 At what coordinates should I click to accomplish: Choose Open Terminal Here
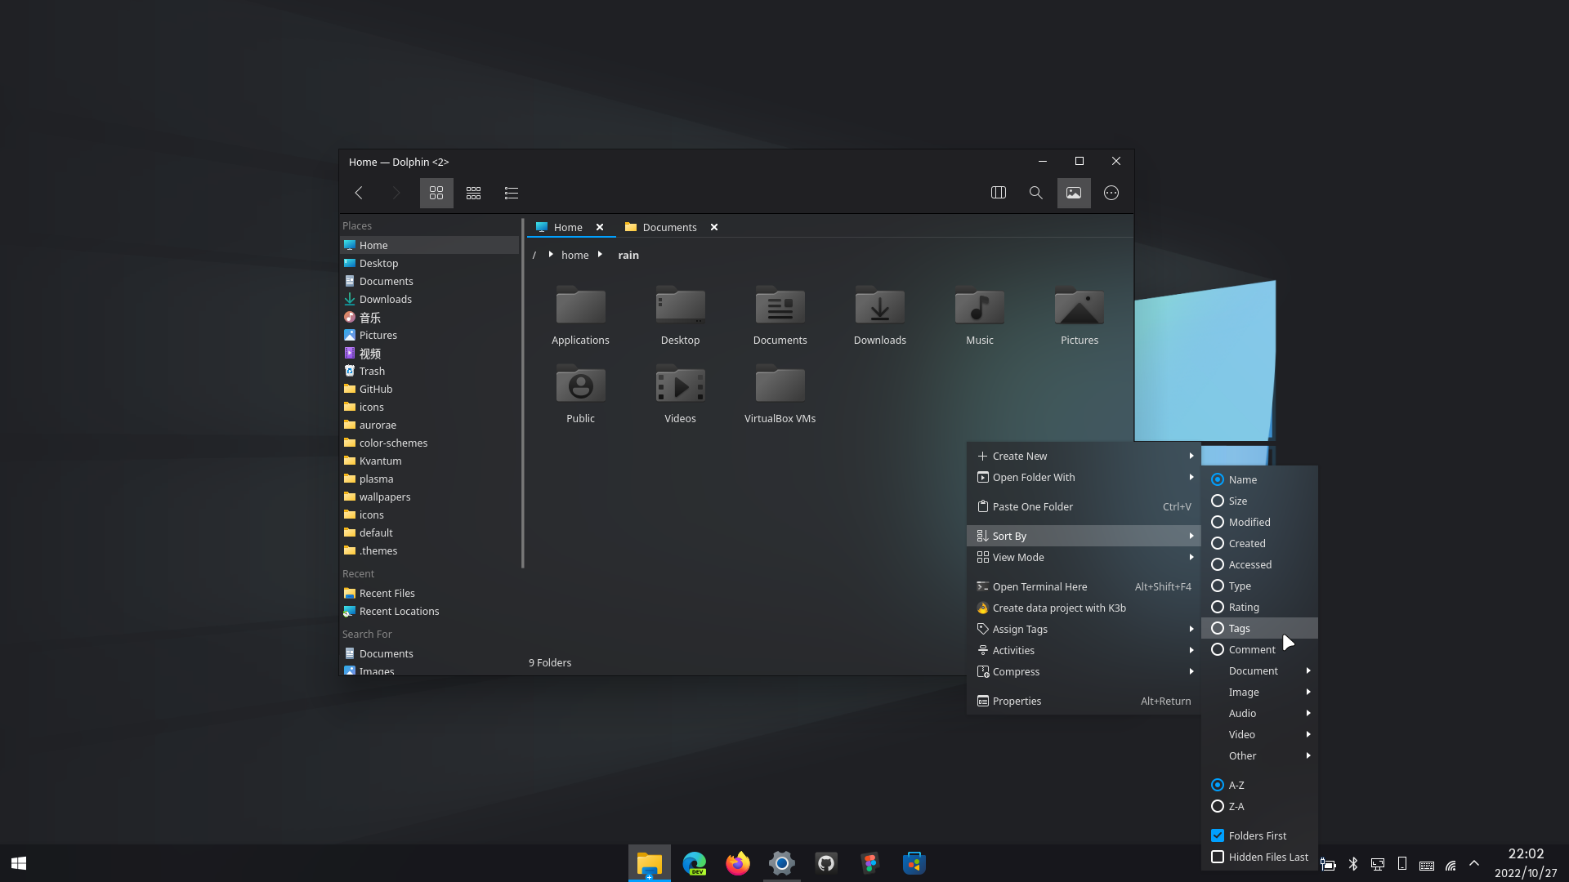(x=1084, y=586)
